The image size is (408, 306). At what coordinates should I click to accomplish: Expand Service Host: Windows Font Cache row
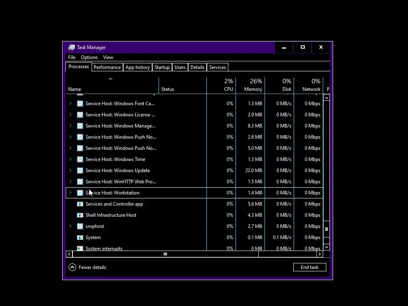(70, 104)
